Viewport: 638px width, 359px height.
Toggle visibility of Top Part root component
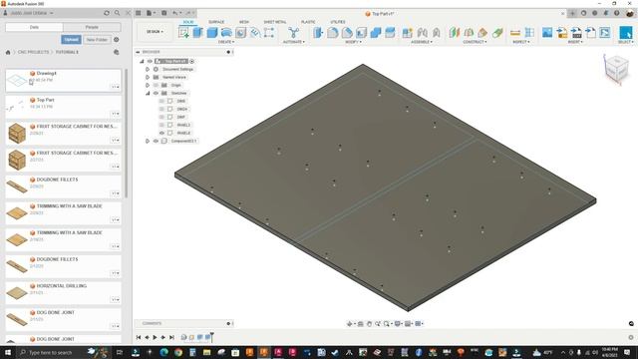(x=150, y=61)
